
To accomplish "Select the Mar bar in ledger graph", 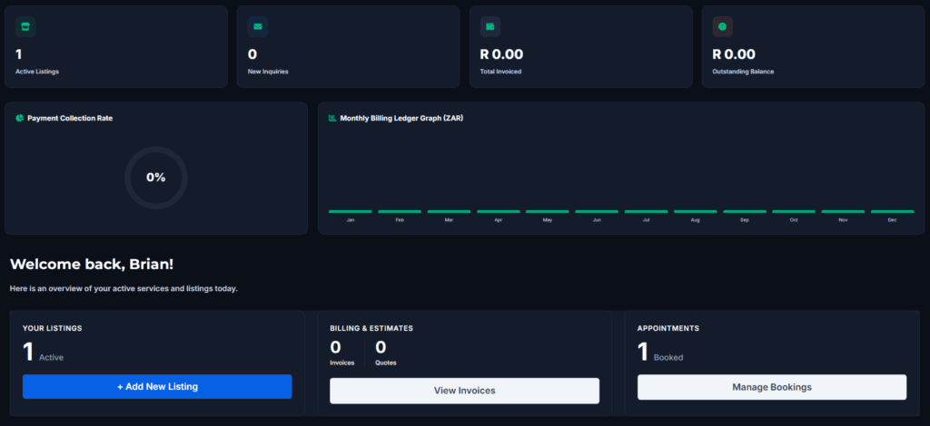I will point(449,211).
